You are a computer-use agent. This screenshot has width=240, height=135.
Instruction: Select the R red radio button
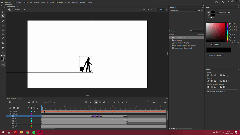(230, 34)
